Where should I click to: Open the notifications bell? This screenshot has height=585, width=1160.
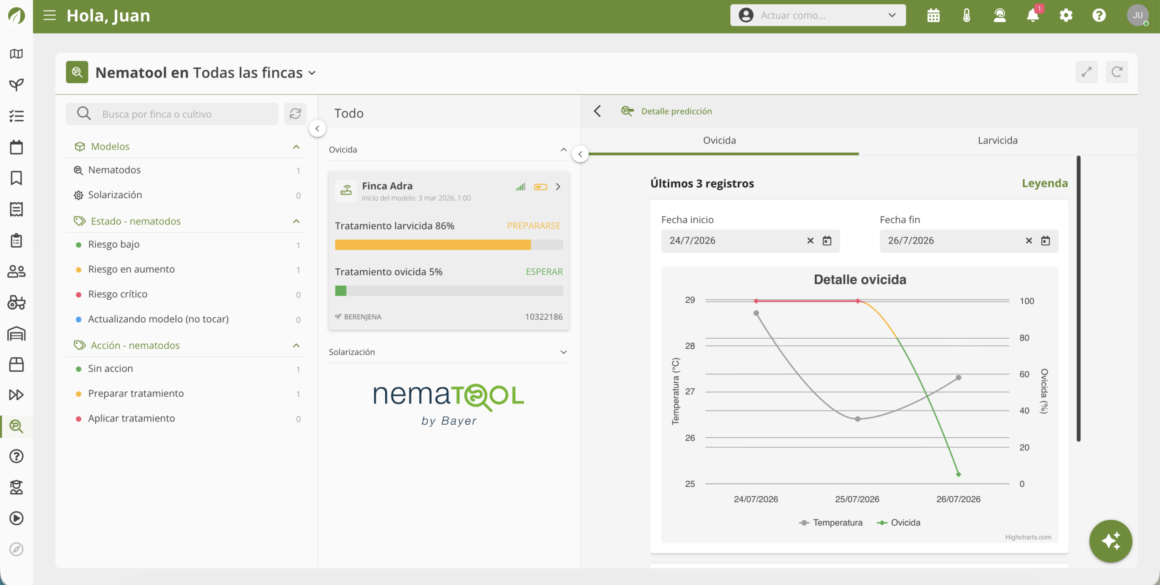1033,15
